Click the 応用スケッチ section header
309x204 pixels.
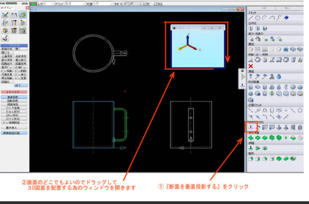coord(255,105)
